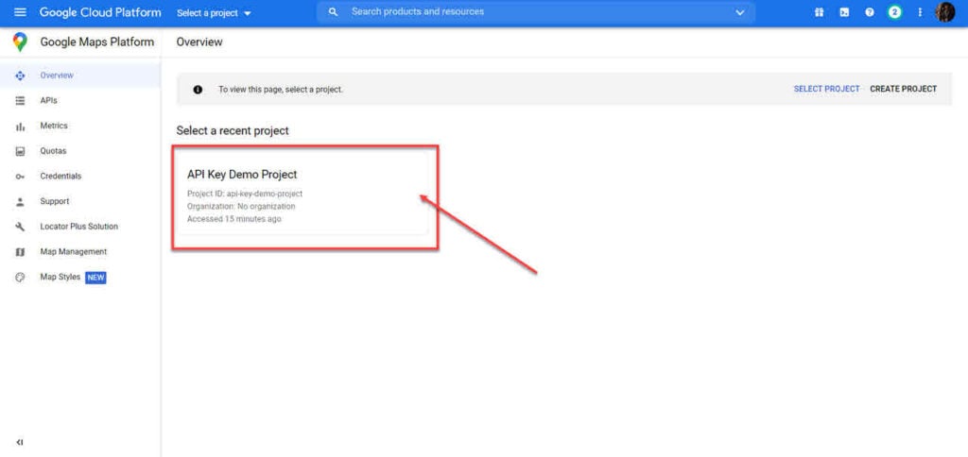
Task: Click the Overview sidebar icon
Action: [20, 76]
